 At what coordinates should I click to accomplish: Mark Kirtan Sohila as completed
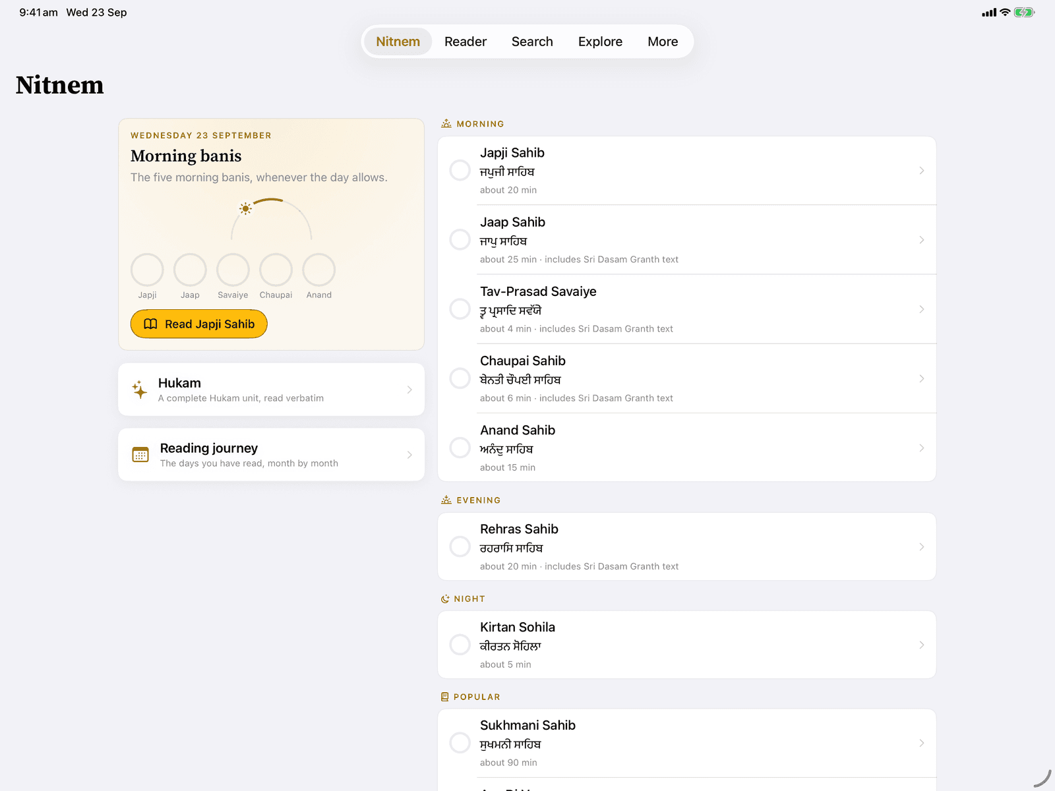(x=460, y=645)
